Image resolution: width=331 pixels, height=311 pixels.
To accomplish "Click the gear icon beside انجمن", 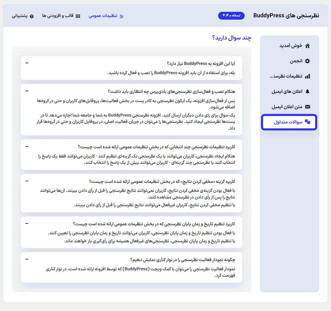I will pyautogui.click(x=307, y=61).
